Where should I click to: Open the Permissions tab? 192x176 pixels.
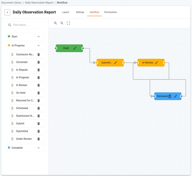point(111,12)
